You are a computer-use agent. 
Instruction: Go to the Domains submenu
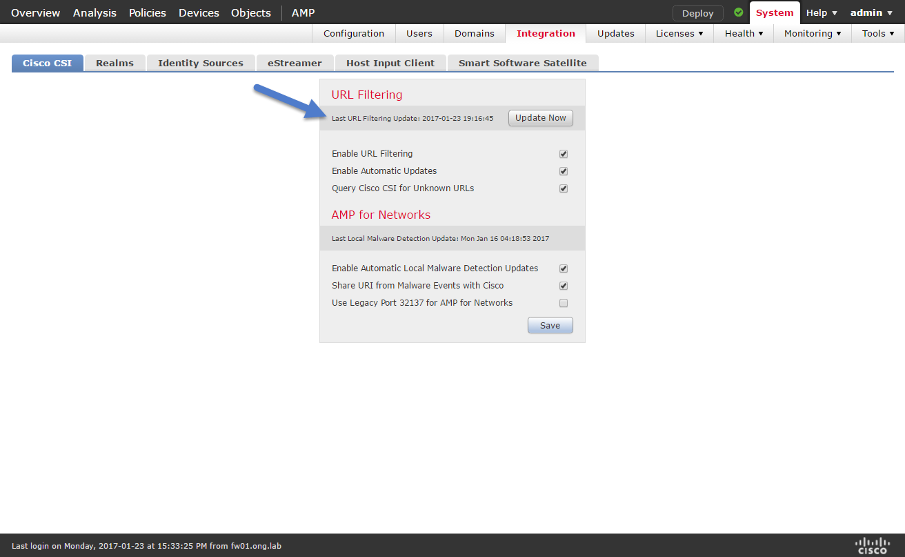click(475, 33)
